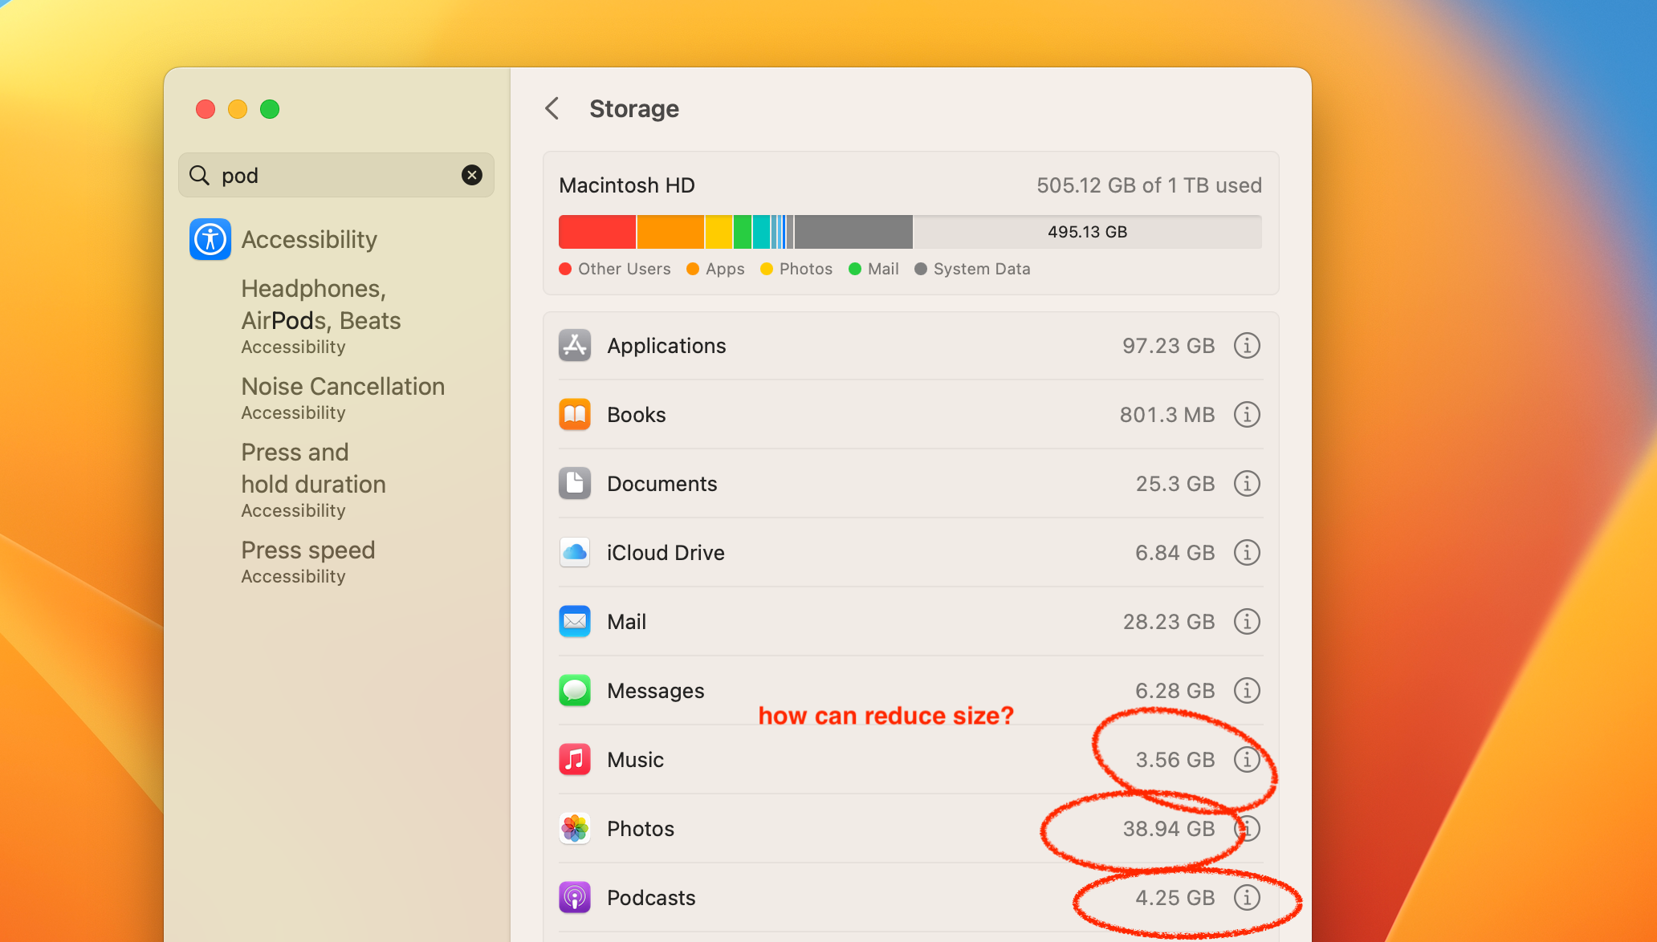1657x942 pixels.
Task: Open Music storage info button
Action: [x=1246, y=760]
